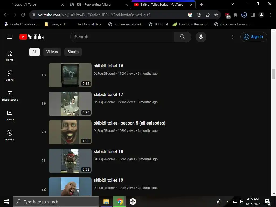
Task: Open uBlock Origin extension showing 42
Action: click(227, 15)
